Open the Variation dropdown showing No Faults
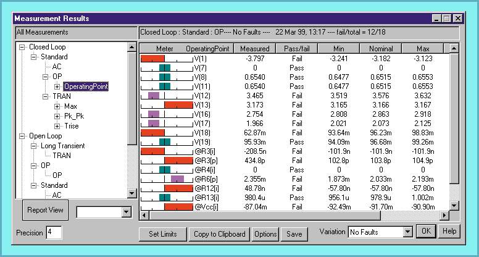The image size is (479, 257). 406,232
